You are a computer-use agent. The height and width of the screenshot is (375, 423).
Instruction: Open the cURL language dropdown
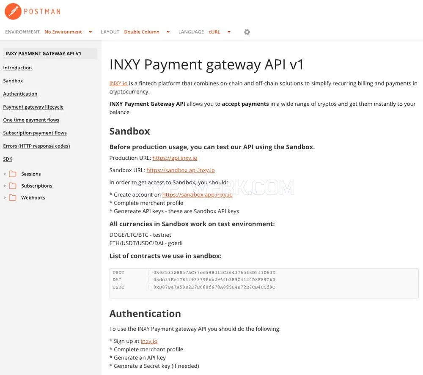click(220, 32)
